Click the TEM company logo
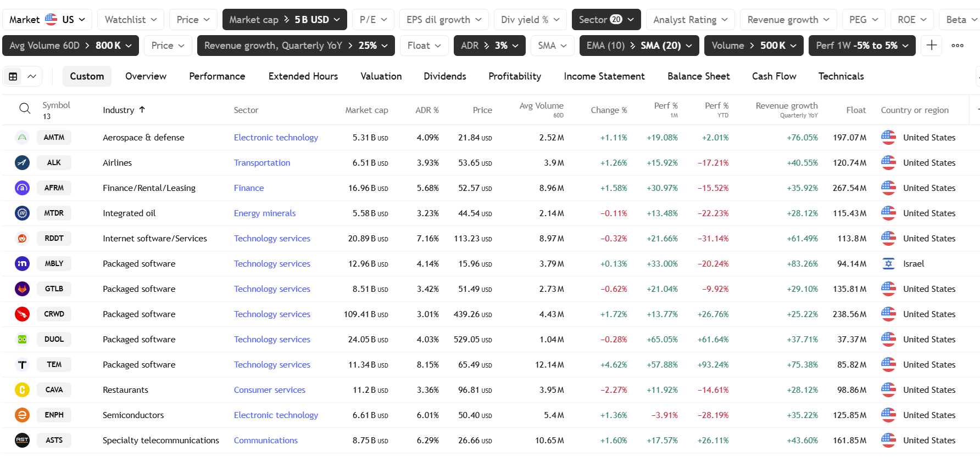The height and width of the screenshot is (457, 980). click(22, 365)
